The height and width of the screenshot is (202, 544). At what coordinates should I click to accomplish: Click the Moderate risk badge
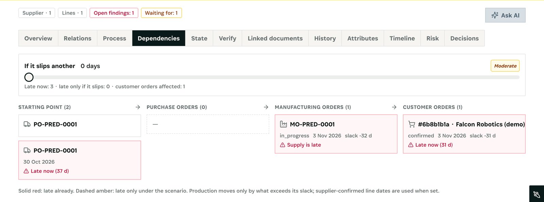[505, 66]
